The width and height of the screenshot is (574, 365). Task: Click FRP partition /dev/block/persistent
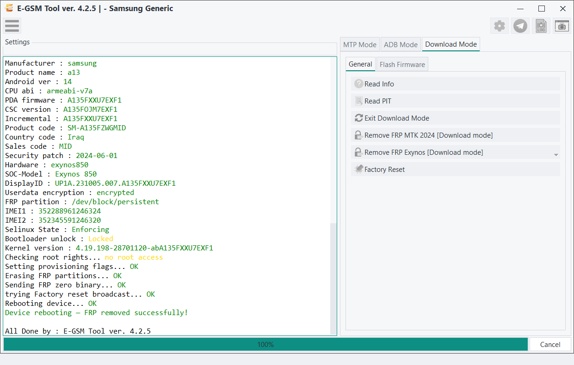pos(115,202)
